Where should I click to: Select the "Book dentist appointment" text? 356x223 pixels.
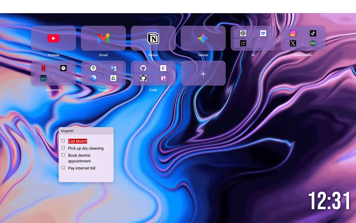click(80, 158)
